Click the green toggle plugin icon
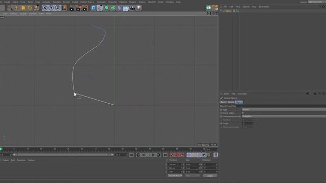 (x=208, y=8)
